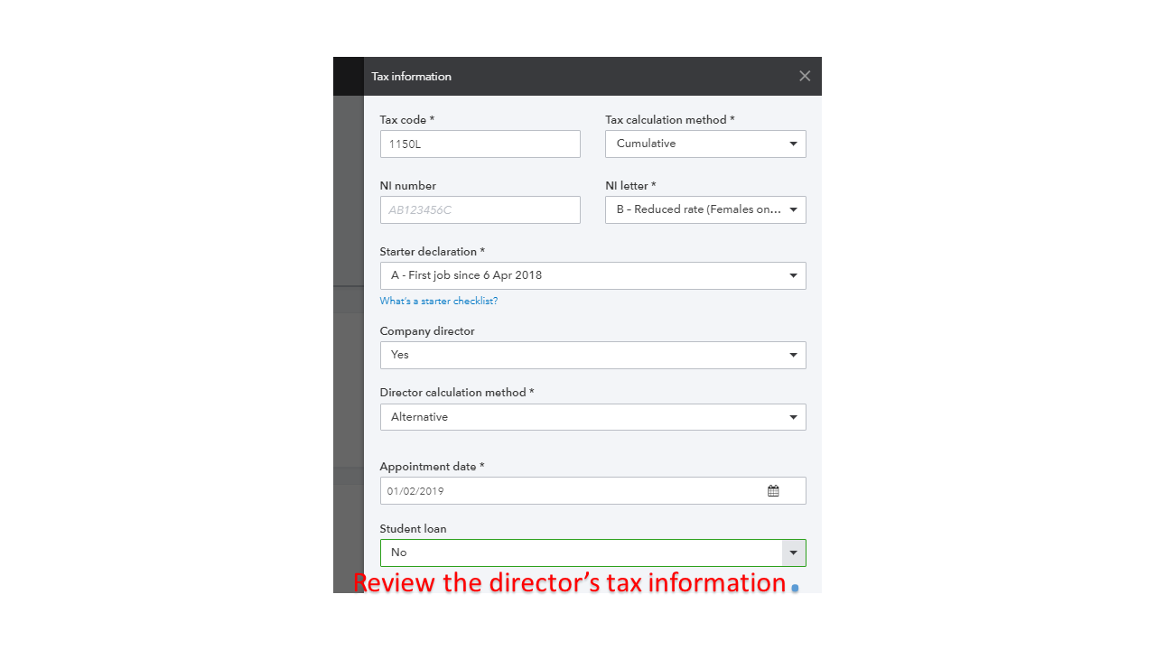Click the dropdown arrow on Starter declaration
The width and height of the screenshot is (1156, 650).
(x=793, y=275)
